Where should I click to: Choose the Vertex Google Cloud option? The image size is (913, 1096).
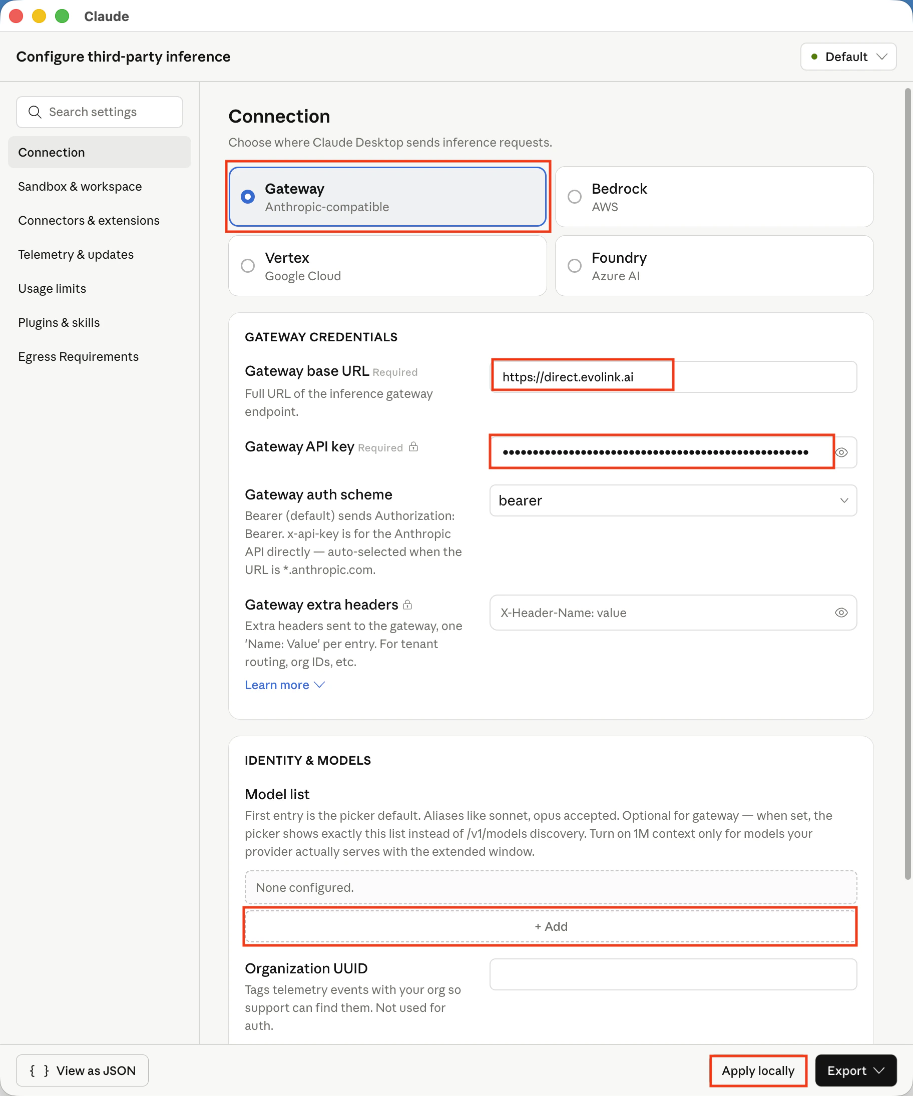pyautogui.click(x=387, y=266)
